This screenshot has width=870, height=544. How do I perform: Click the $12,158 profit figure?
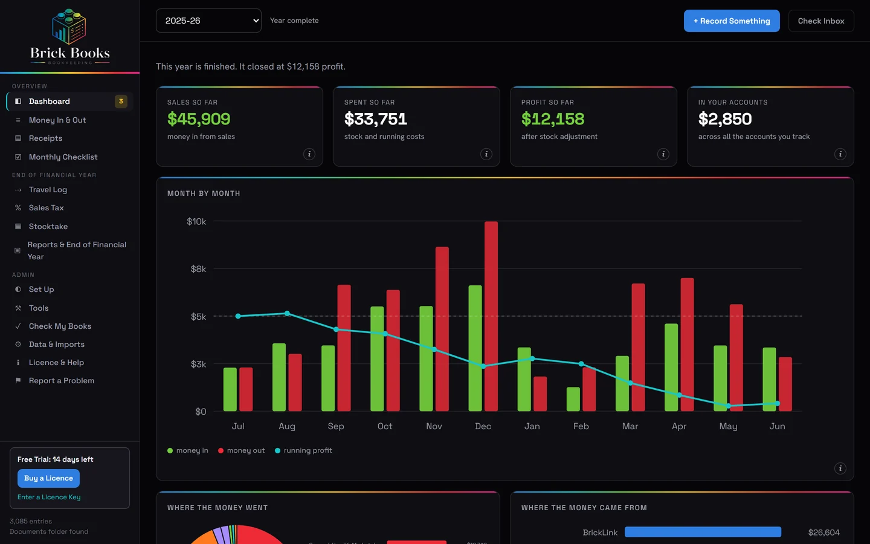(553, 119)
